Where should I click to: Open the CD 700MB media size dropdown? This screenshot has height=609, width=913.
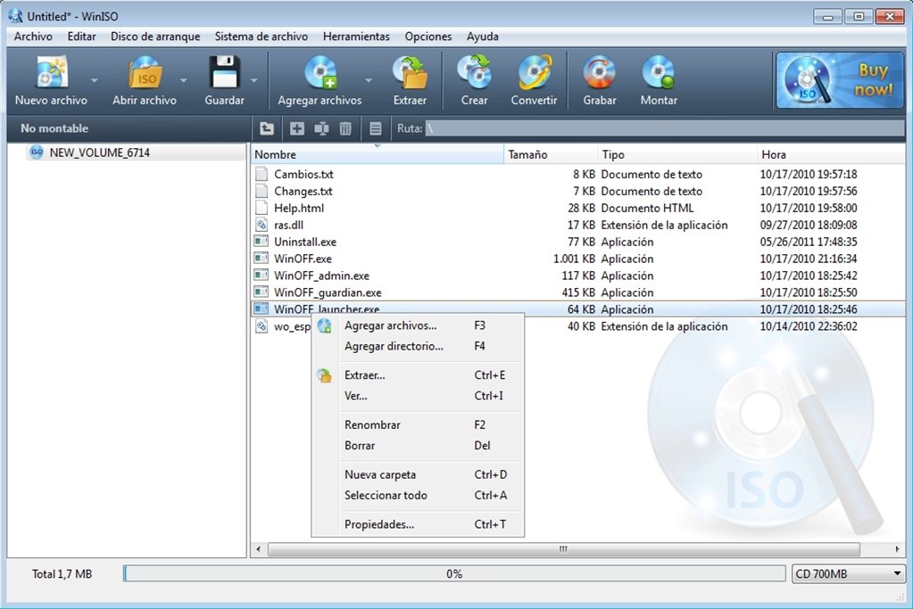849,574
